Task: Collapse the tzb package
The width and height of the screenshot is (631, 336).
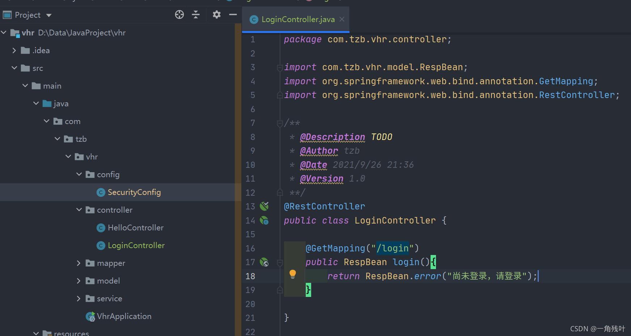Action: click(57, 139)
